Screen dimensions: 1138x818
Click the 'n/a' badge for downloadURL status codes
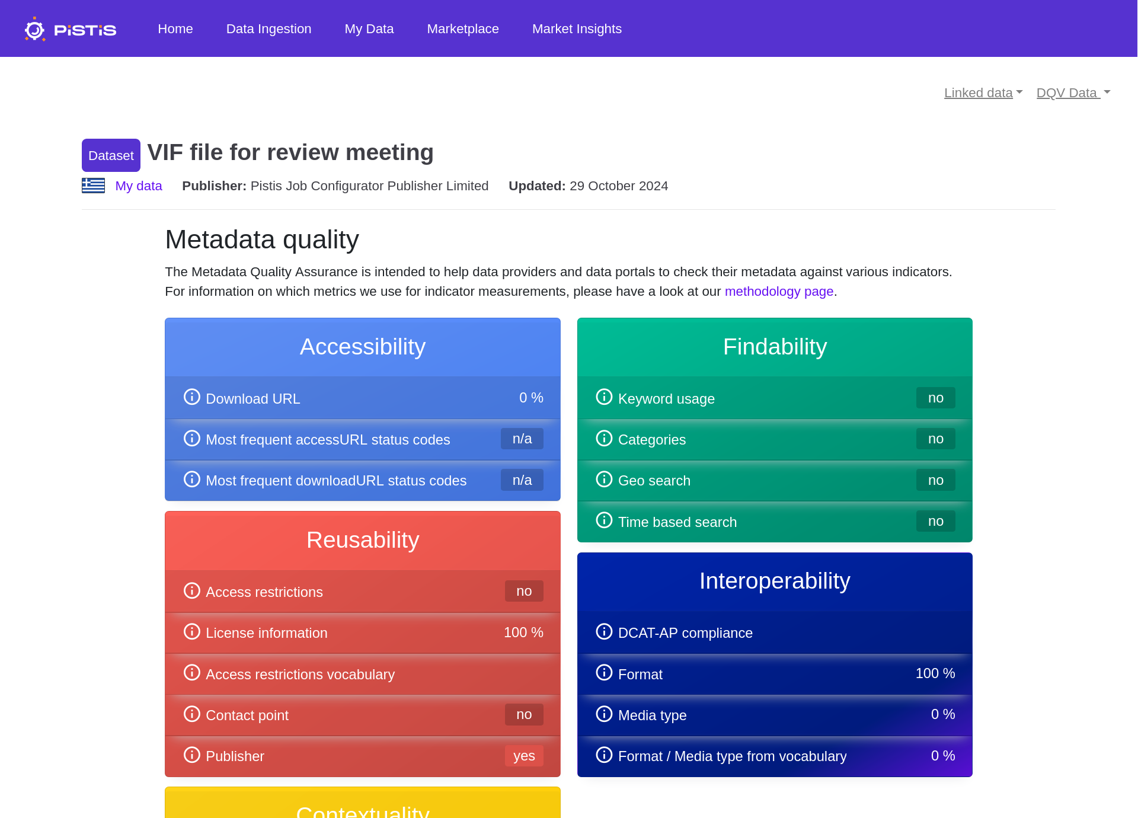[x=522, y=480]
